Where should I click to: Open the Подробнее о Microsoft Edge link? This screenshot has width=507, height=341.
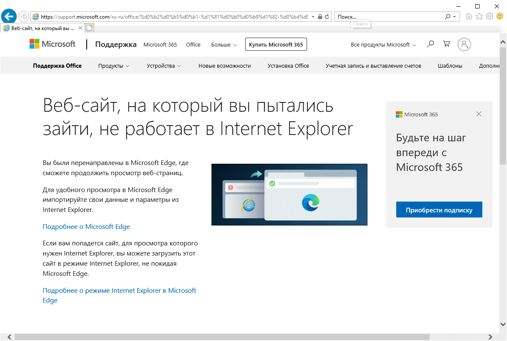pyautogui.click(x=86, y=226)
